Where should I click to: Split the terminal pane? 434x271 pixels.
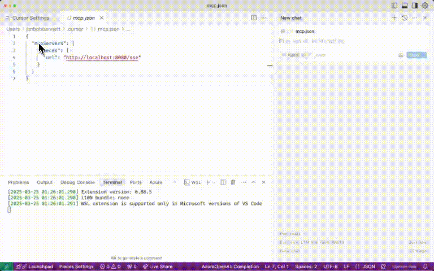(223, 182)
